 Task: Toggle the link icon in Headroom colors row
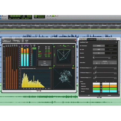[101, 86]
